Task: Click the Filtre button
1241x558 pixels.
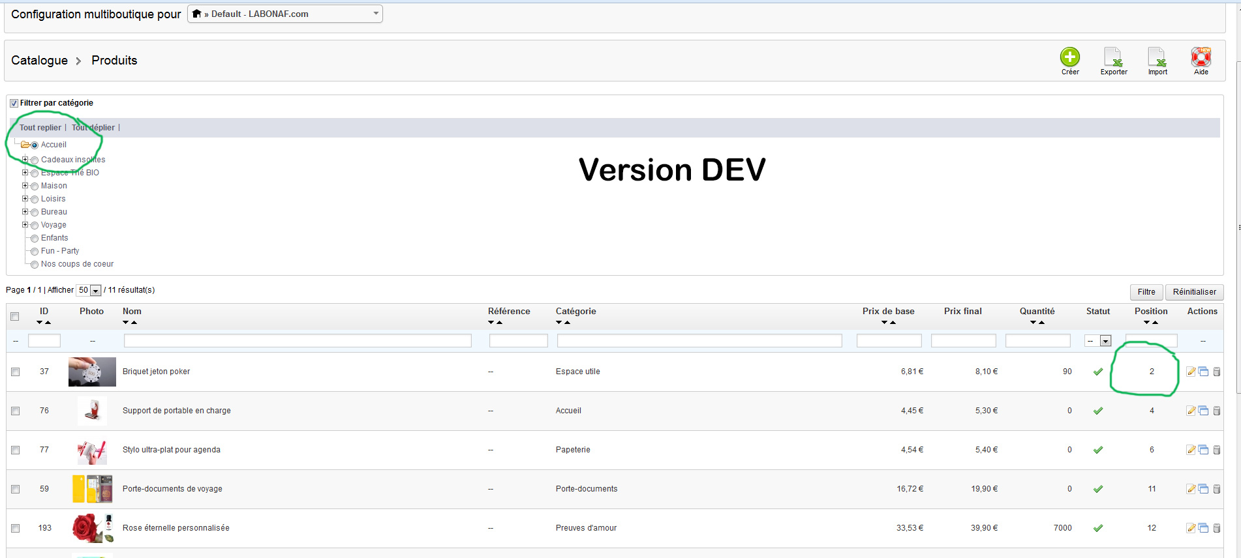Action: [1146, 292]
